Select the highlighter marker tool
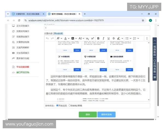164x131 pixels. click(119, 38)
